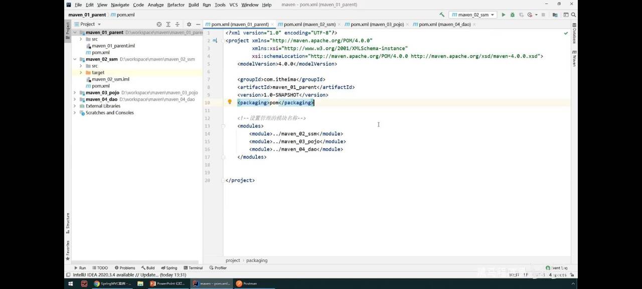
Task: Click the Build Project hammer icon
Action: tap(442, 15)
